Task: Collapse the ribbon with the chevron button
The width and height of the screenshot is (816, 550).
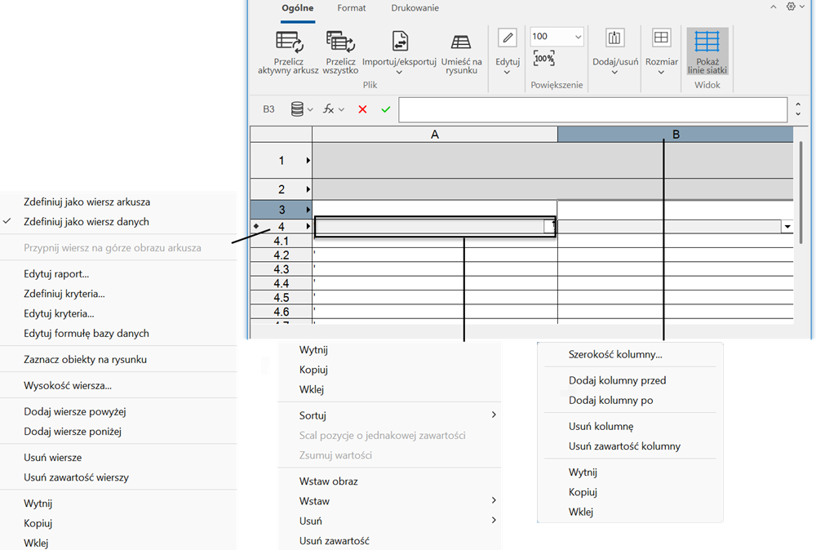Action: 773,6
